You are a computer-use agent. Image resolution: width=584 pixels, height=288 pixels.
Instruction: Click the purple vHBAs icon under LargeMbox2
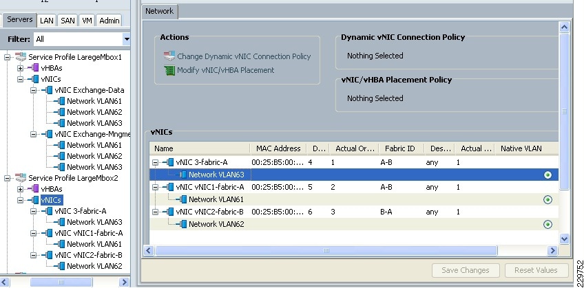[x=34, y=189]
